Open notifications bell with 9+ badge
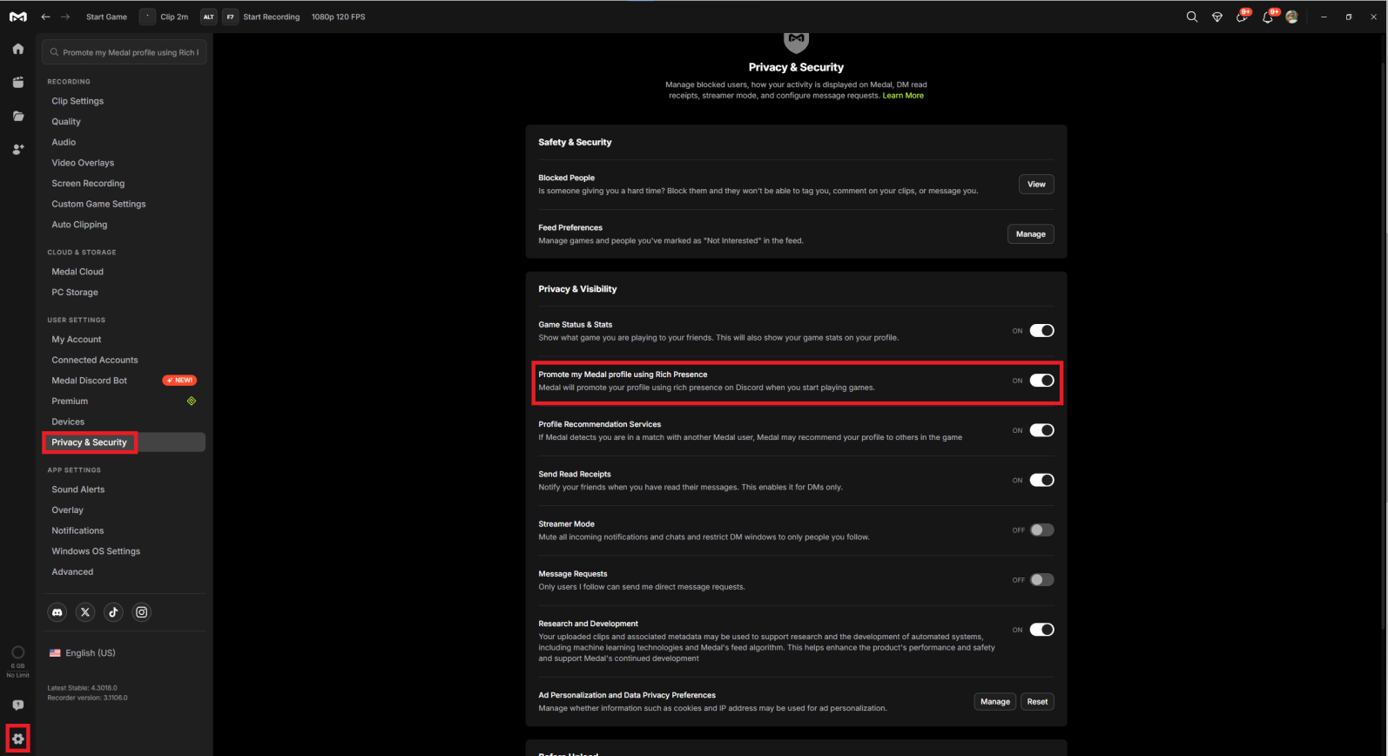The width and height of the screenshot is (1388, 756). (1269, 17)
